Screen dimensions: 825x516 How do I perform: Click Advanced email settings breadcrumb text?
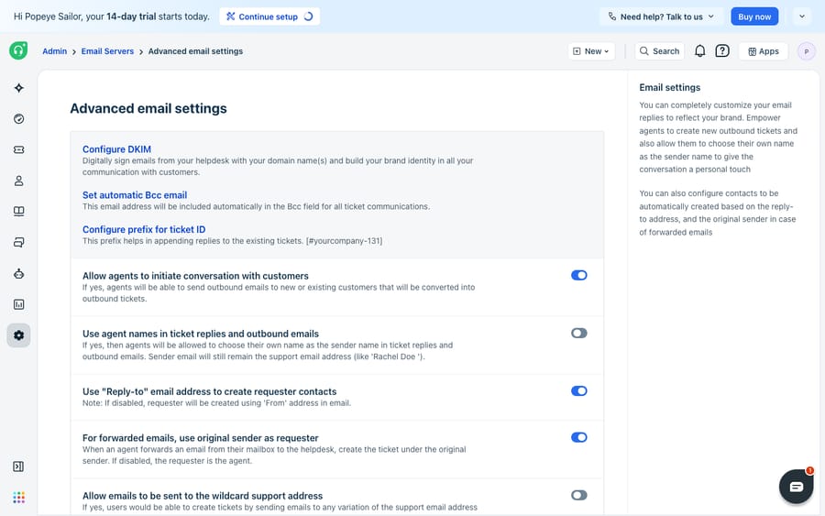point(195,51)
